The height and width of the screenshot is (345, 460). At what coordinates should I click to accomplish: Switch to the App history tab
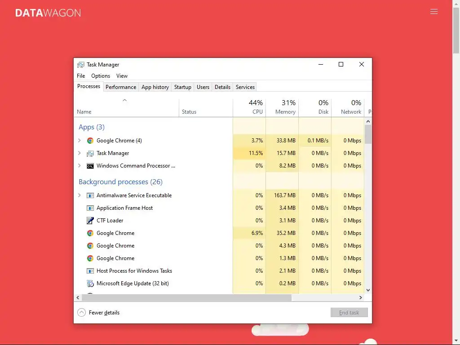[x=155, y=87]
